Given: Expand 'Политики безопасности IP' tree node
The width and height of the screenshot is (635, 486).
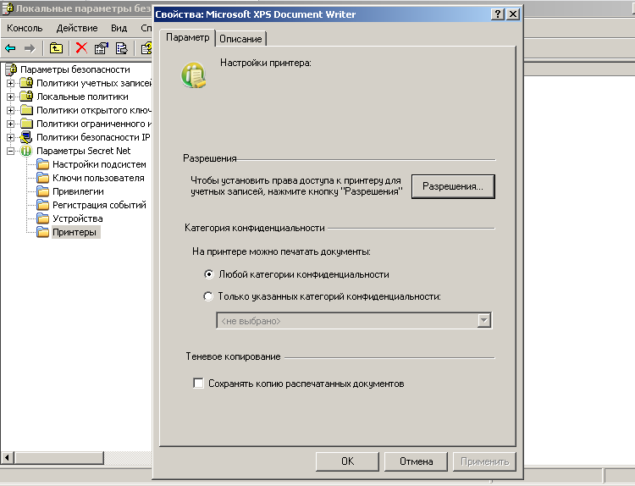Looking at the screenshot, I should pos(11,137).
